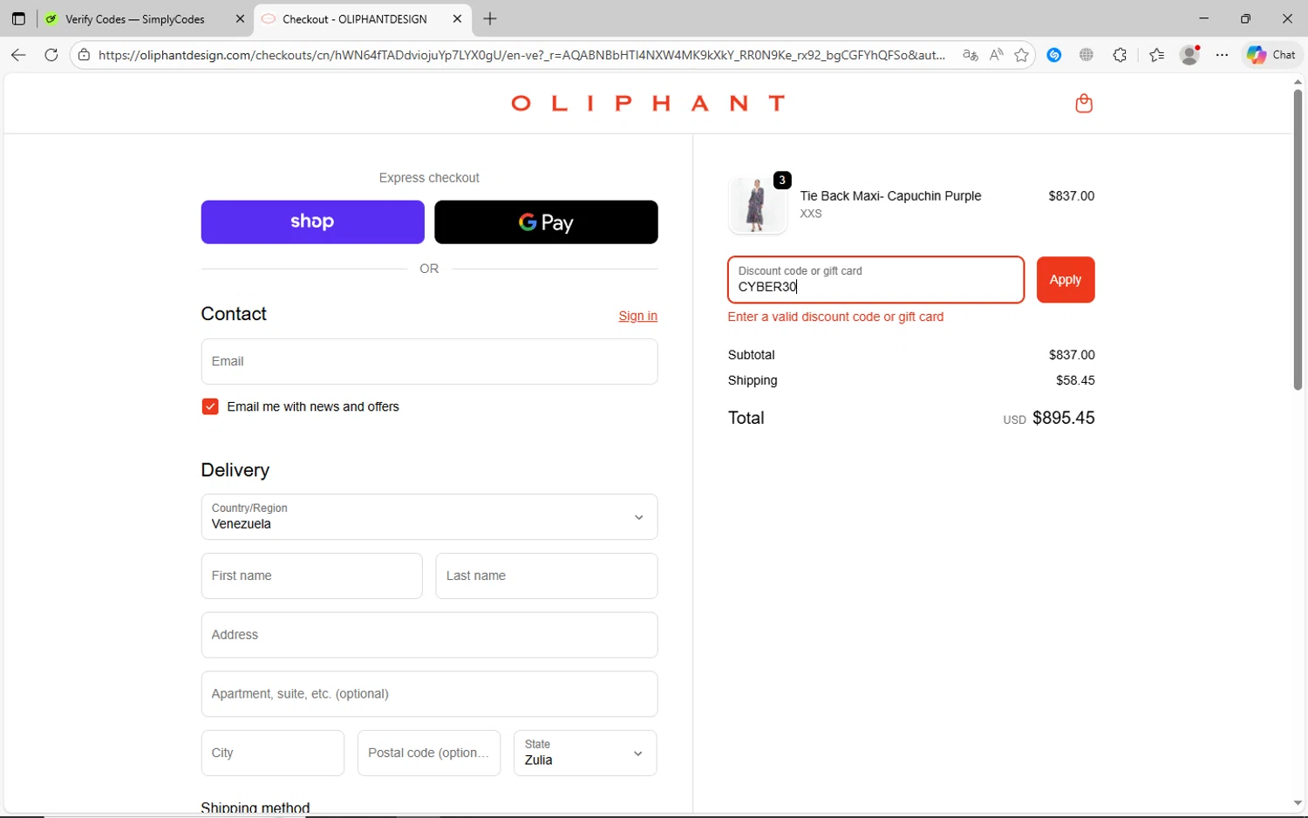
Task: Uncheck Email me with news and offers
Action: pos(210,406)
